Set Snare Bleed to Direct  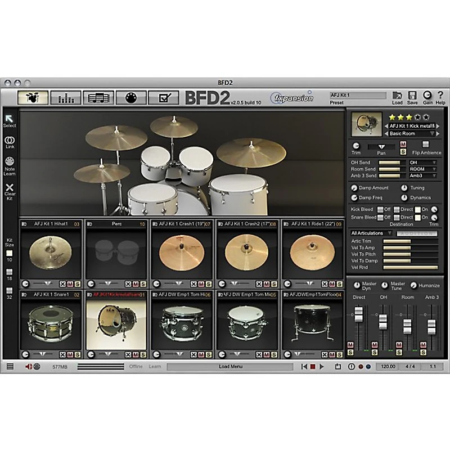397,218
